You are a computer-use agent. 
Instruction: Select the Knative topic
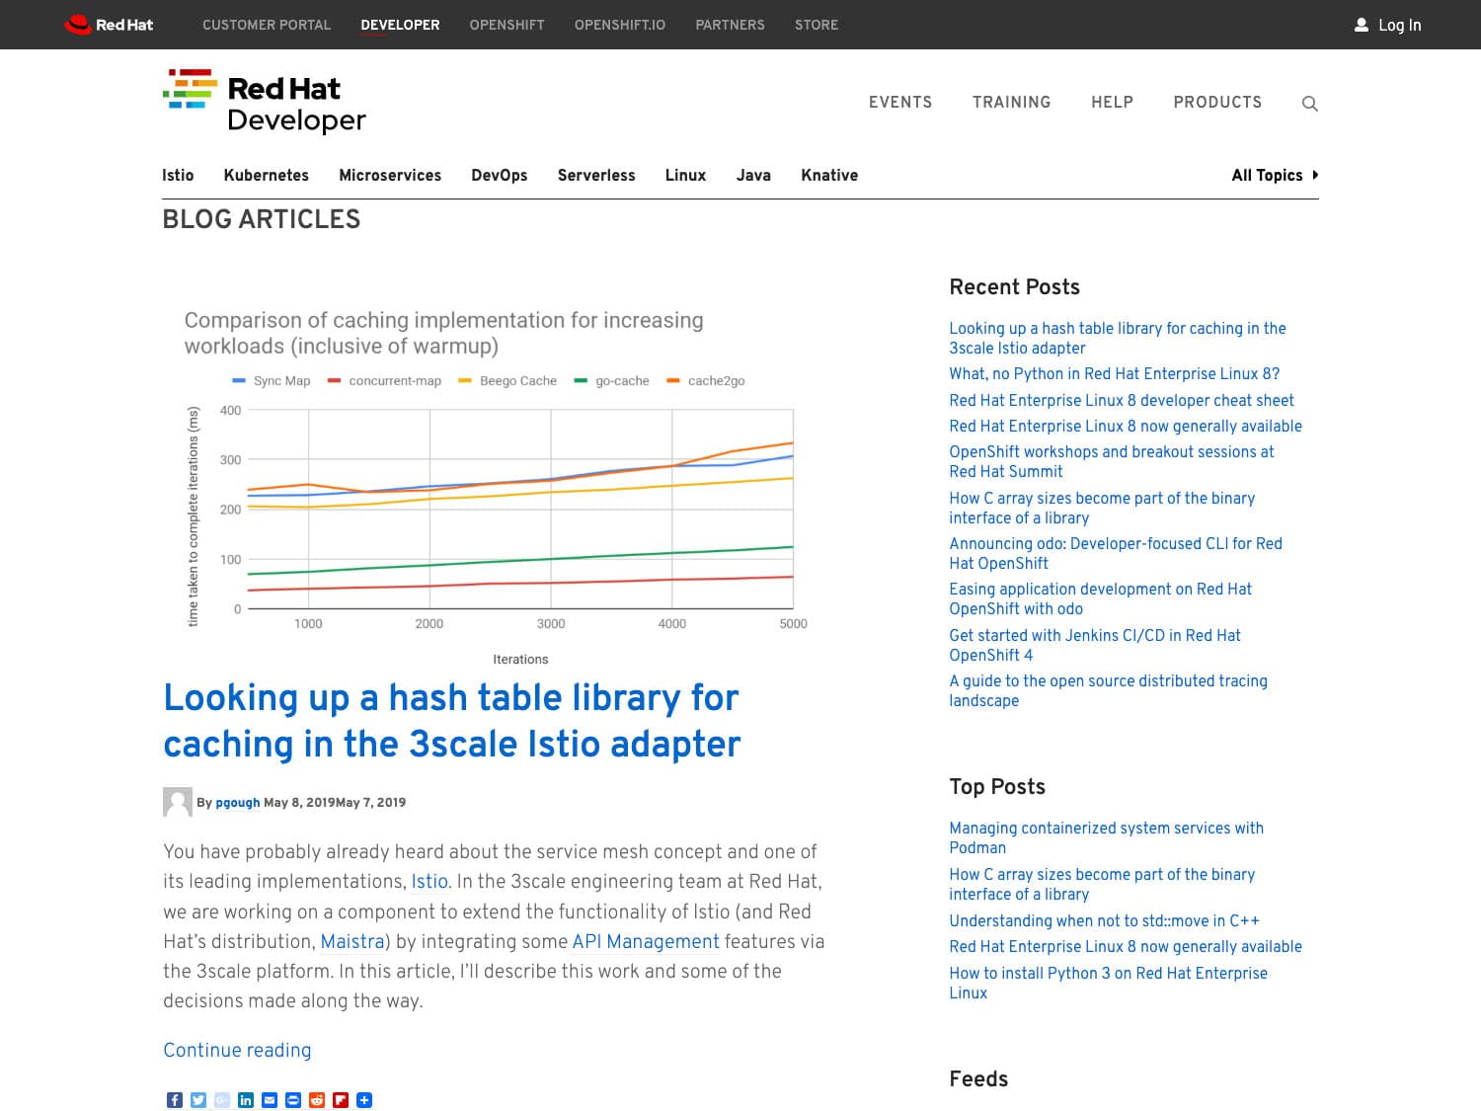(x=829, y=175)
